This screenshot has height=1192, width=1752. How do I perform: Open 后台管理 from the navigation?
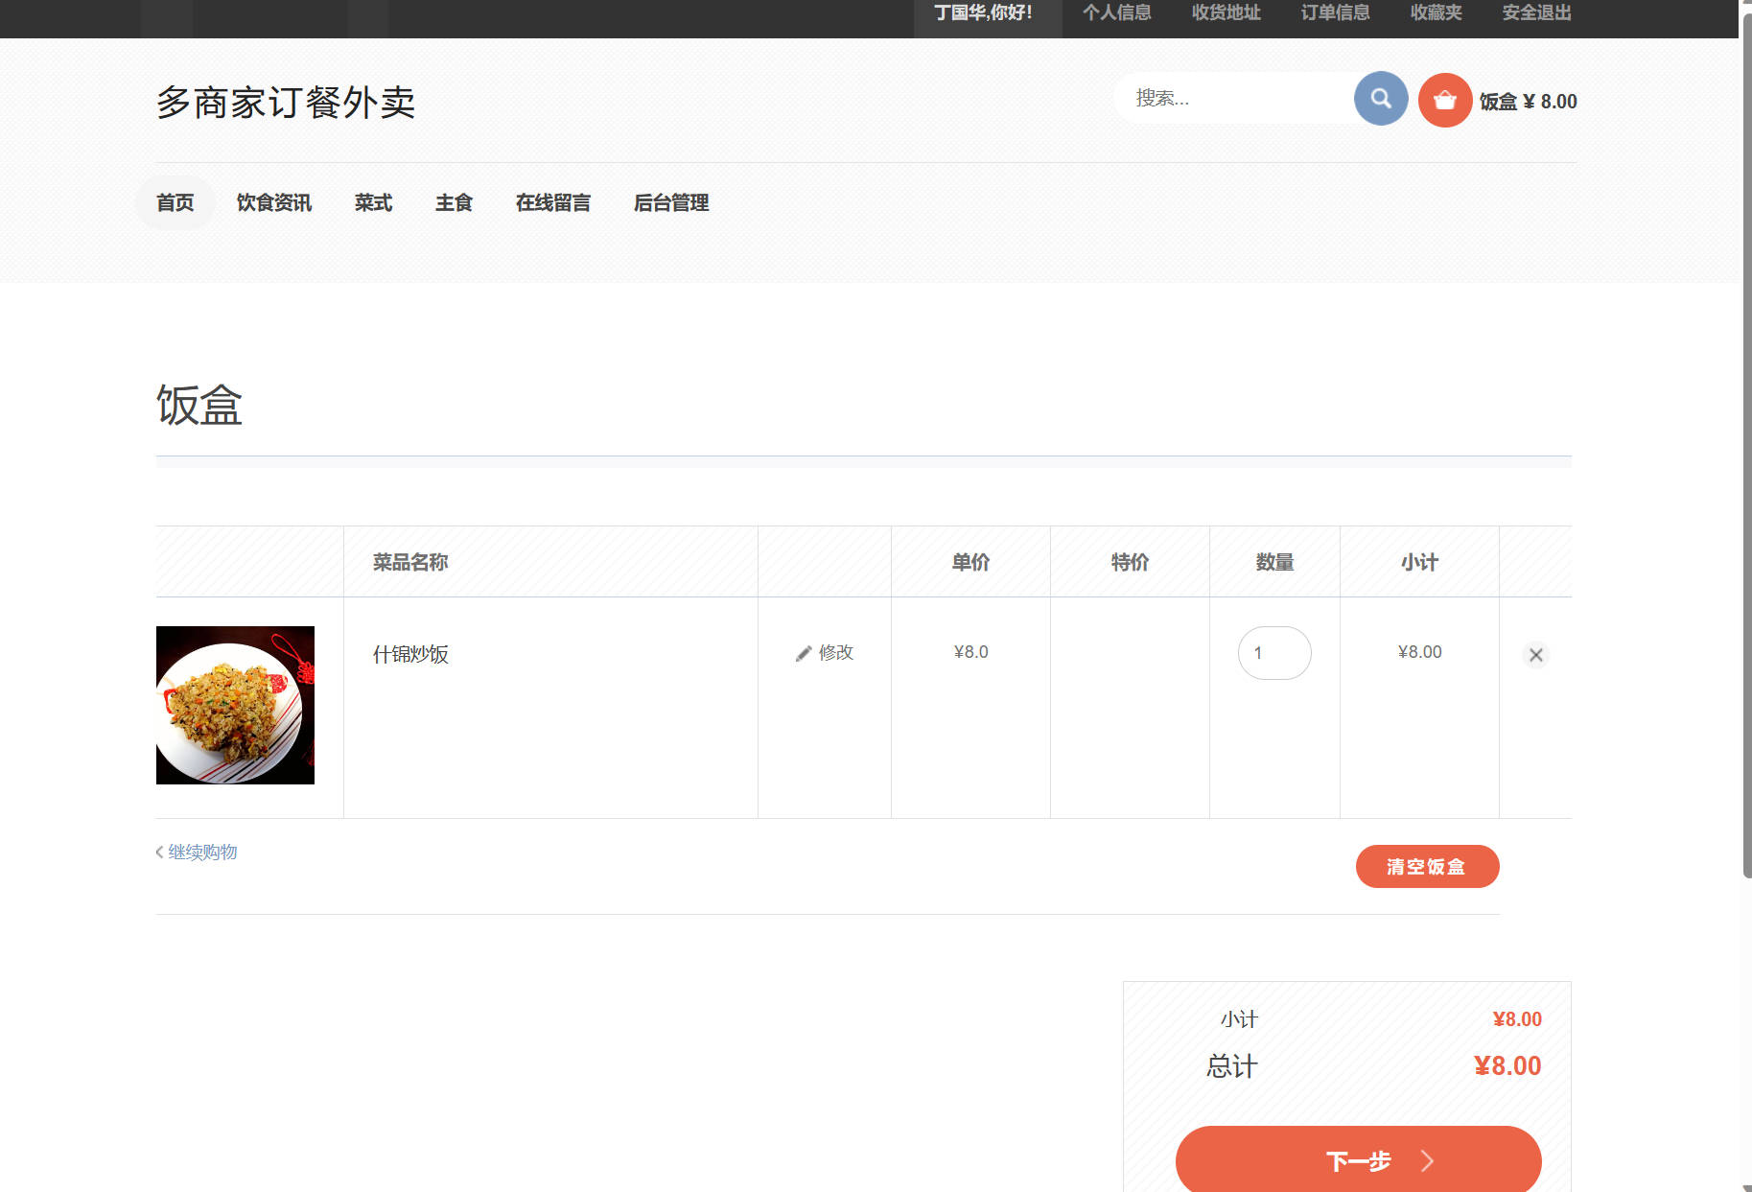click(x=670, y=202)
